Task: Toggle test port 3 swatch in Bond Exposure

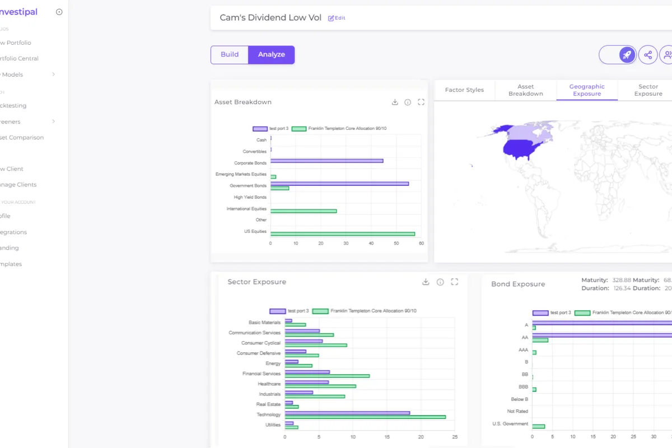Action: [540, 313]
